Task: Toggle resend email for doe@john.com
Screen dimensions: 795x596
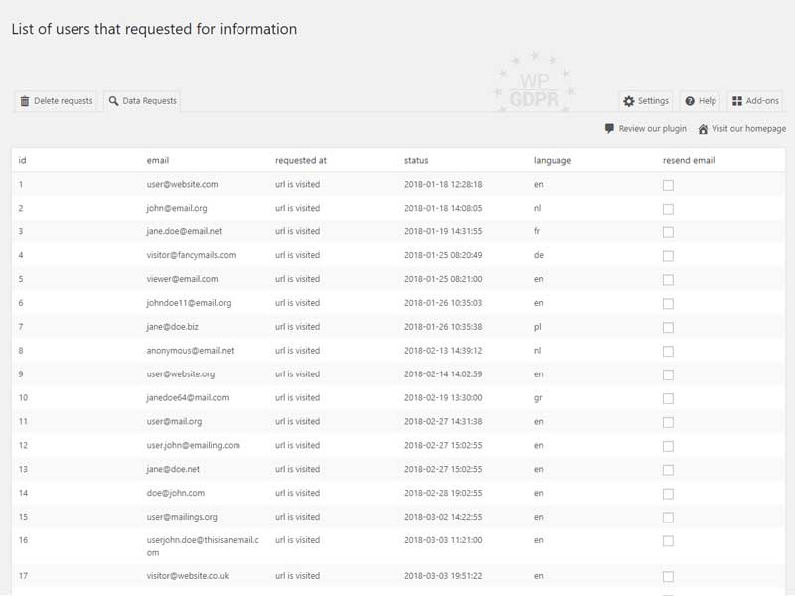Action: [668, 494]
